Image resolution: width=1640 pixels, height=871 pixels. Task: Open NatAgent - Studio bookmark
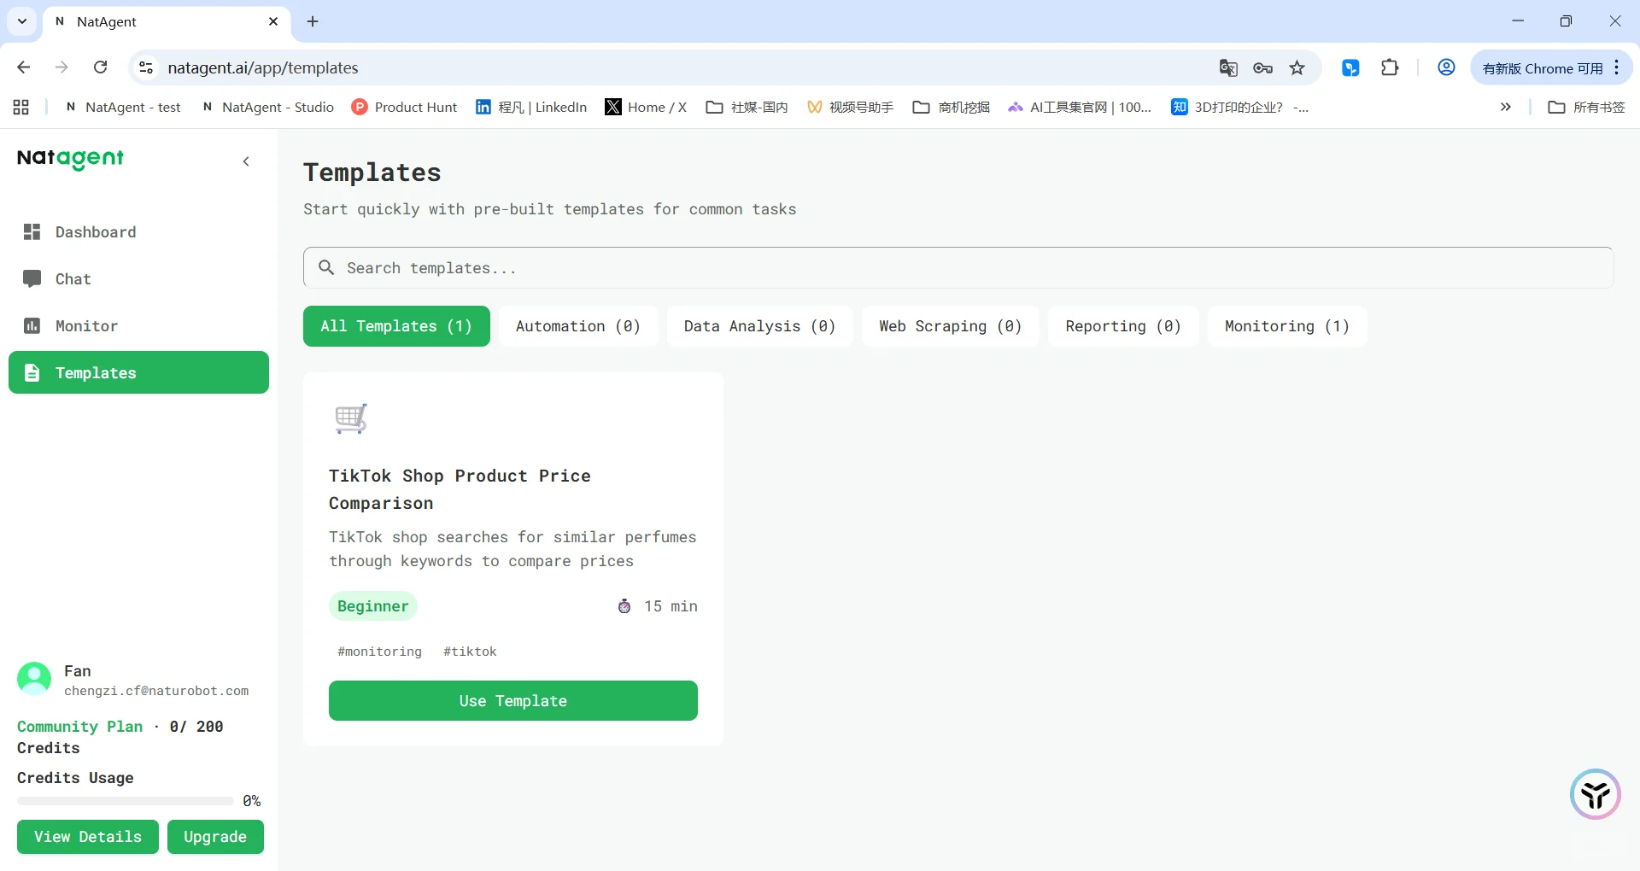tap(268, 107)
